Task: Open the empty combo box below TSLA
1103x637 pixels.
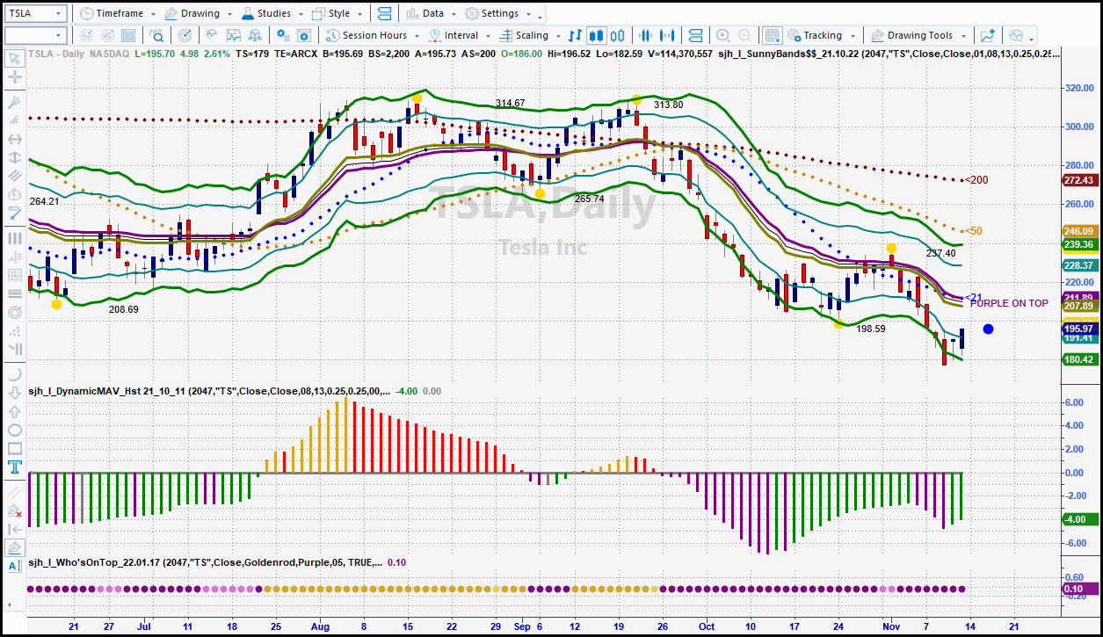Action: [35, 35]
